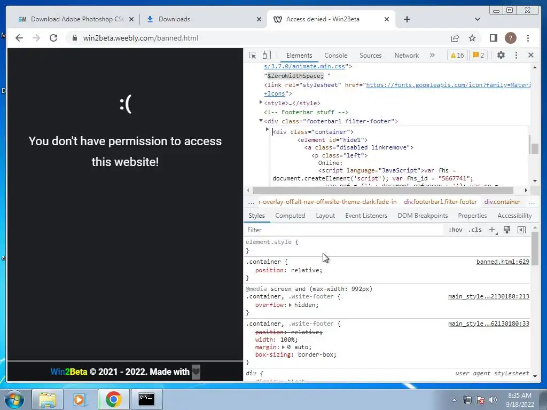Click the site lock icon
The image size is (547, 410).
pyautogui.click(x=74, y=38)
